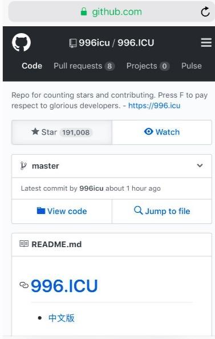Click the repository book icon

coord(73,43)
